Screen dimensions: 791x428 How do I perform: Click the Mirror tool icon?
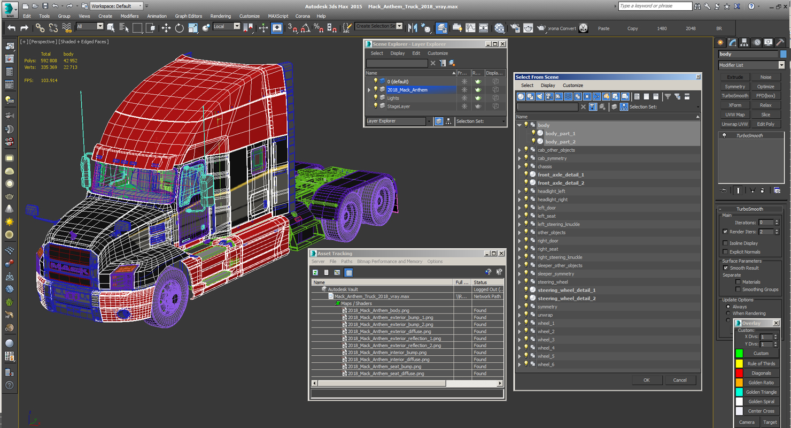412,28
